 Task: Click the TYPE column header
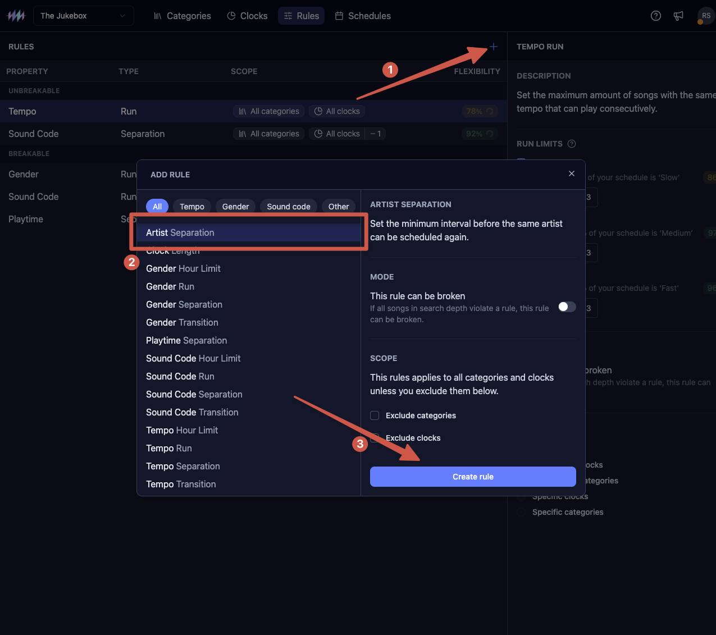pos(129,71)
